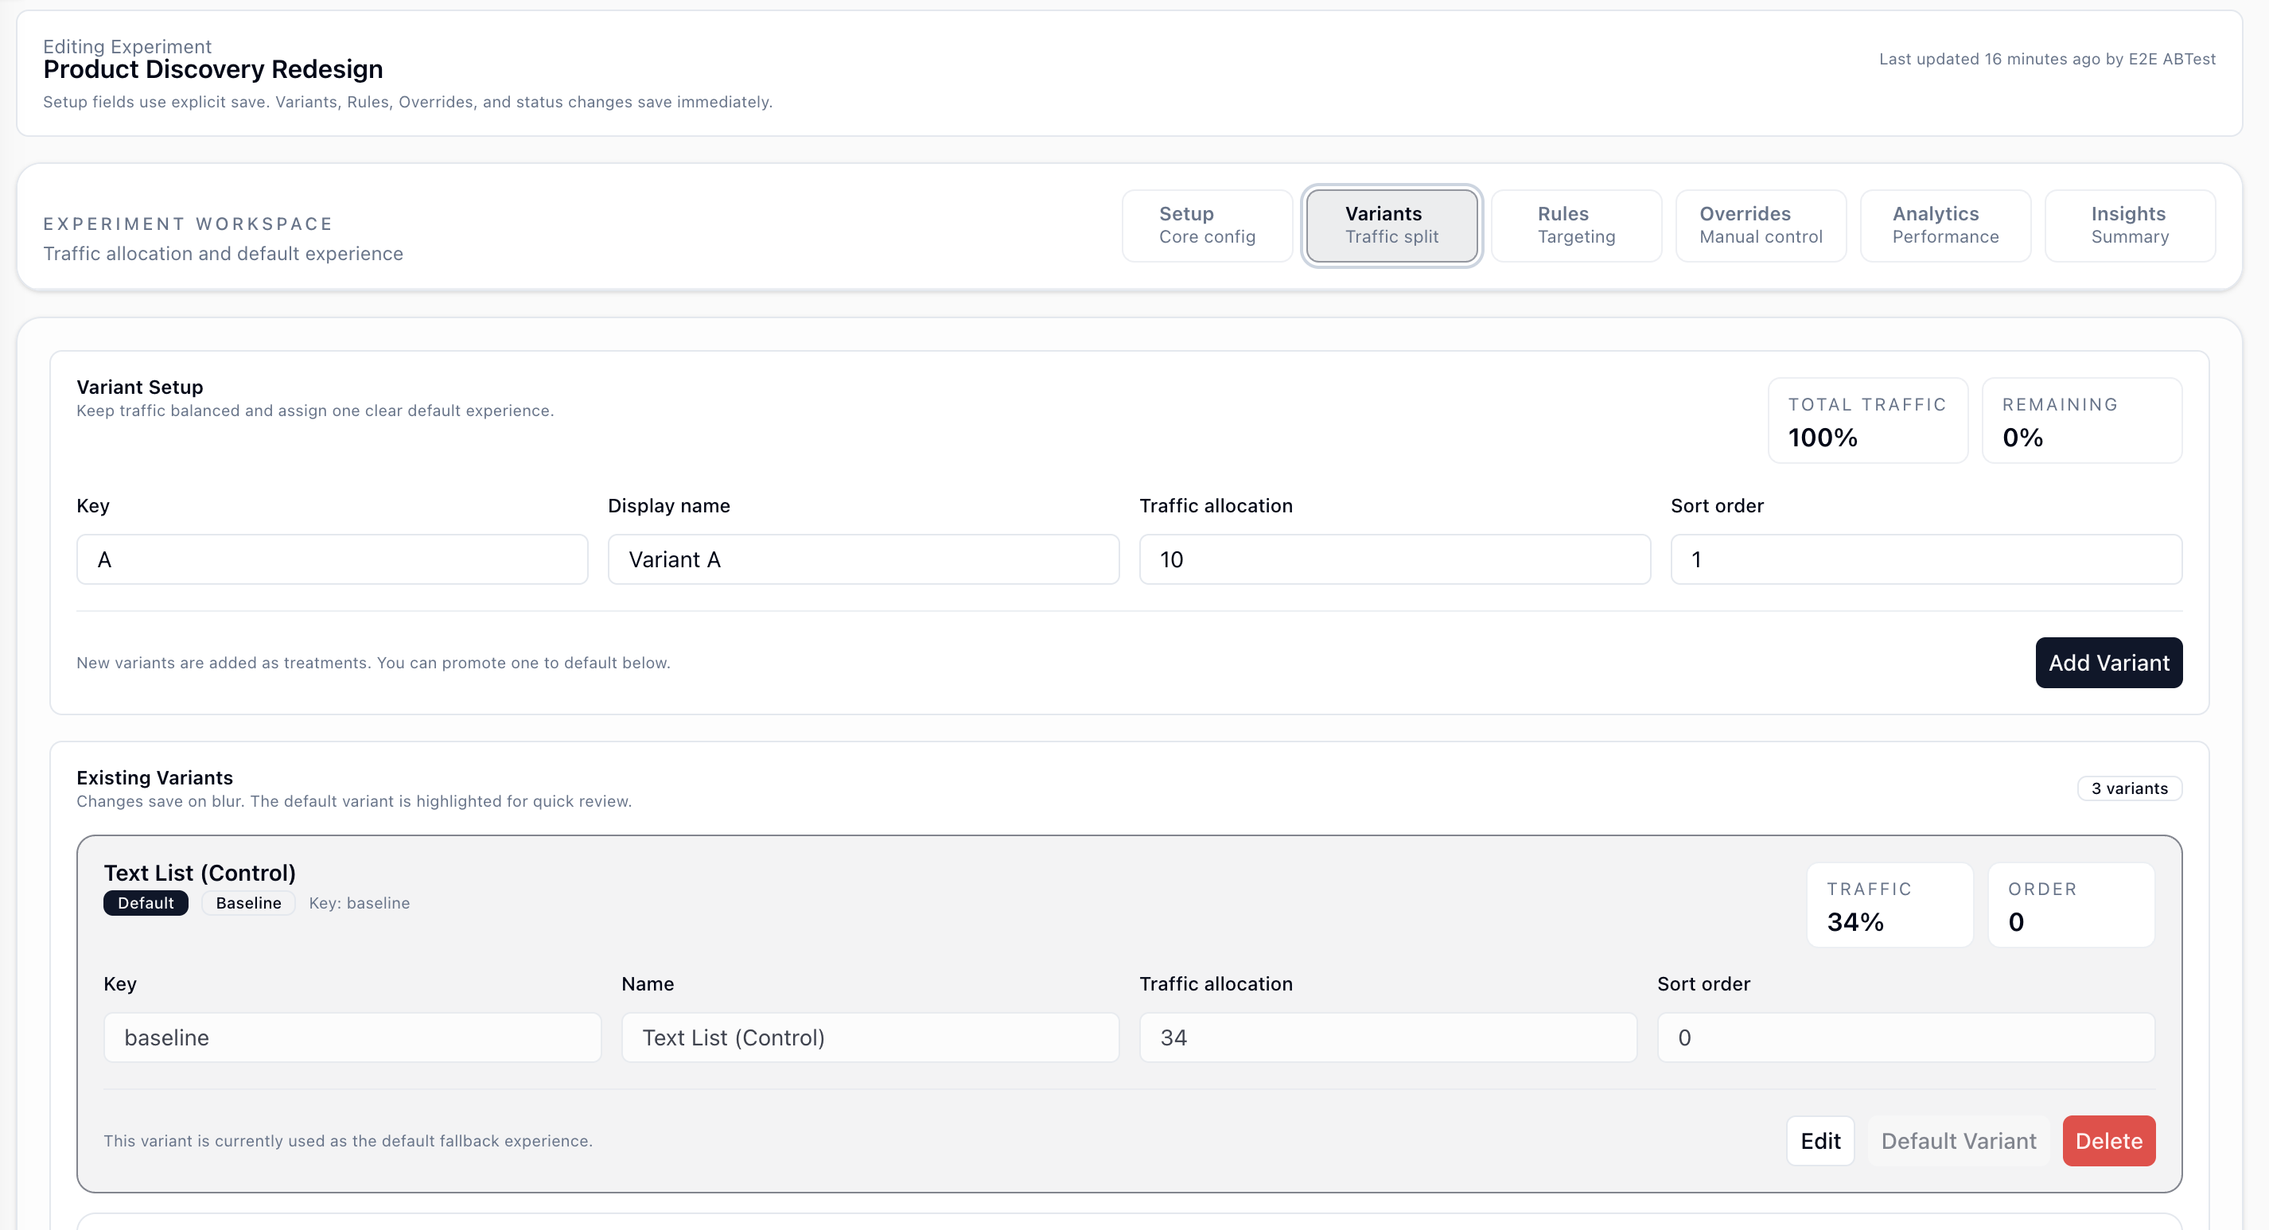Click the Baseline badge
The image size is (2269, 1230).
247,902
